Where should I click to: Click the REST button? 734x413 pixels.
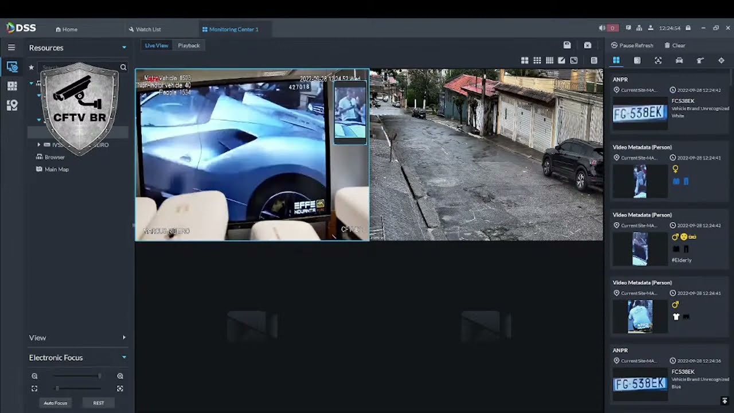pyautogui.click(x=99, y=403)
